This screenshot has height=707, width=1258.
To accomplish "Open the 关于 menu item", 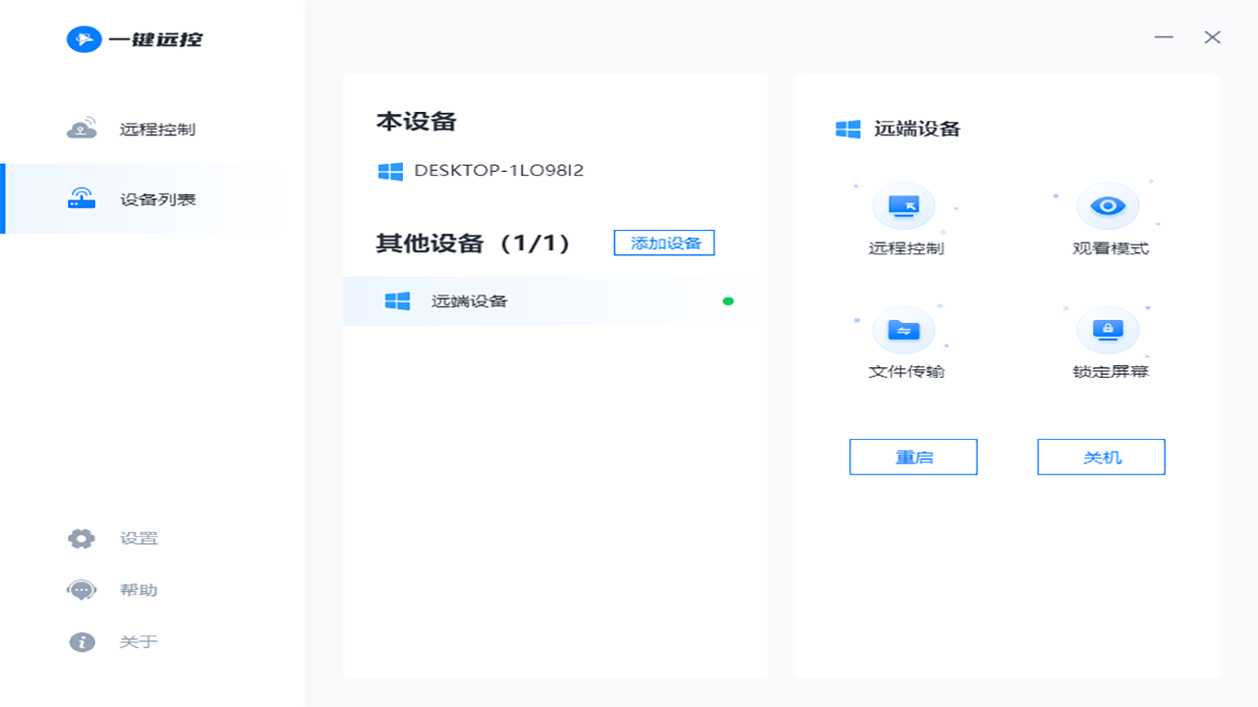I will coord(139,642).
